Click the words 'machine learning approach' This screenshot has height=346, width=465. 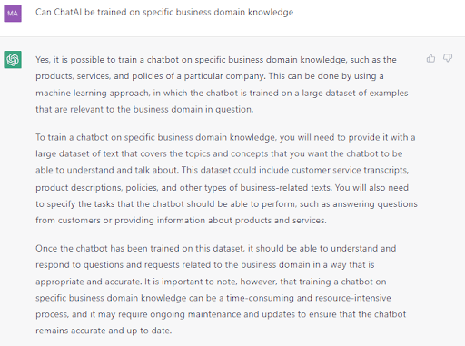point(93,93)
